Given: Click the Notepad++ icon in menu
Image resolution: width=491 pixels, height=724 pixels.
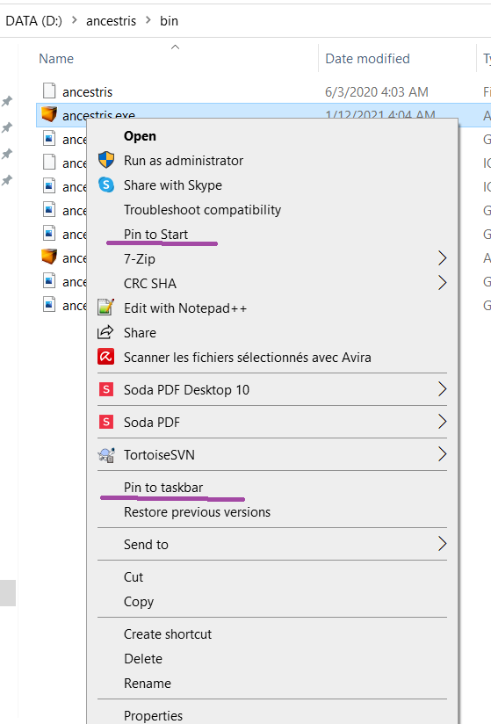Looking at the screenshot, I should [x=105, y=308].
